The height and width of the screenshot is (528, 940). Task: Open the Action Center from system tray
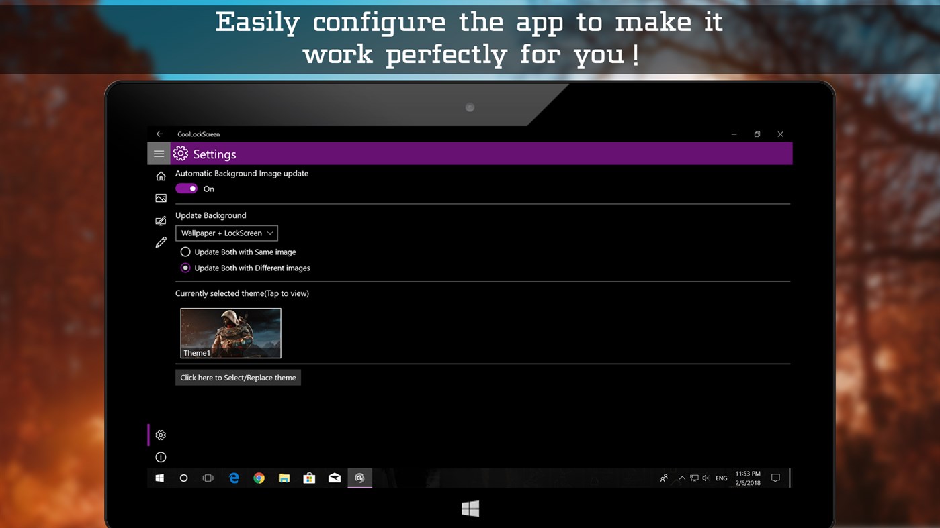tap(775, 478)
